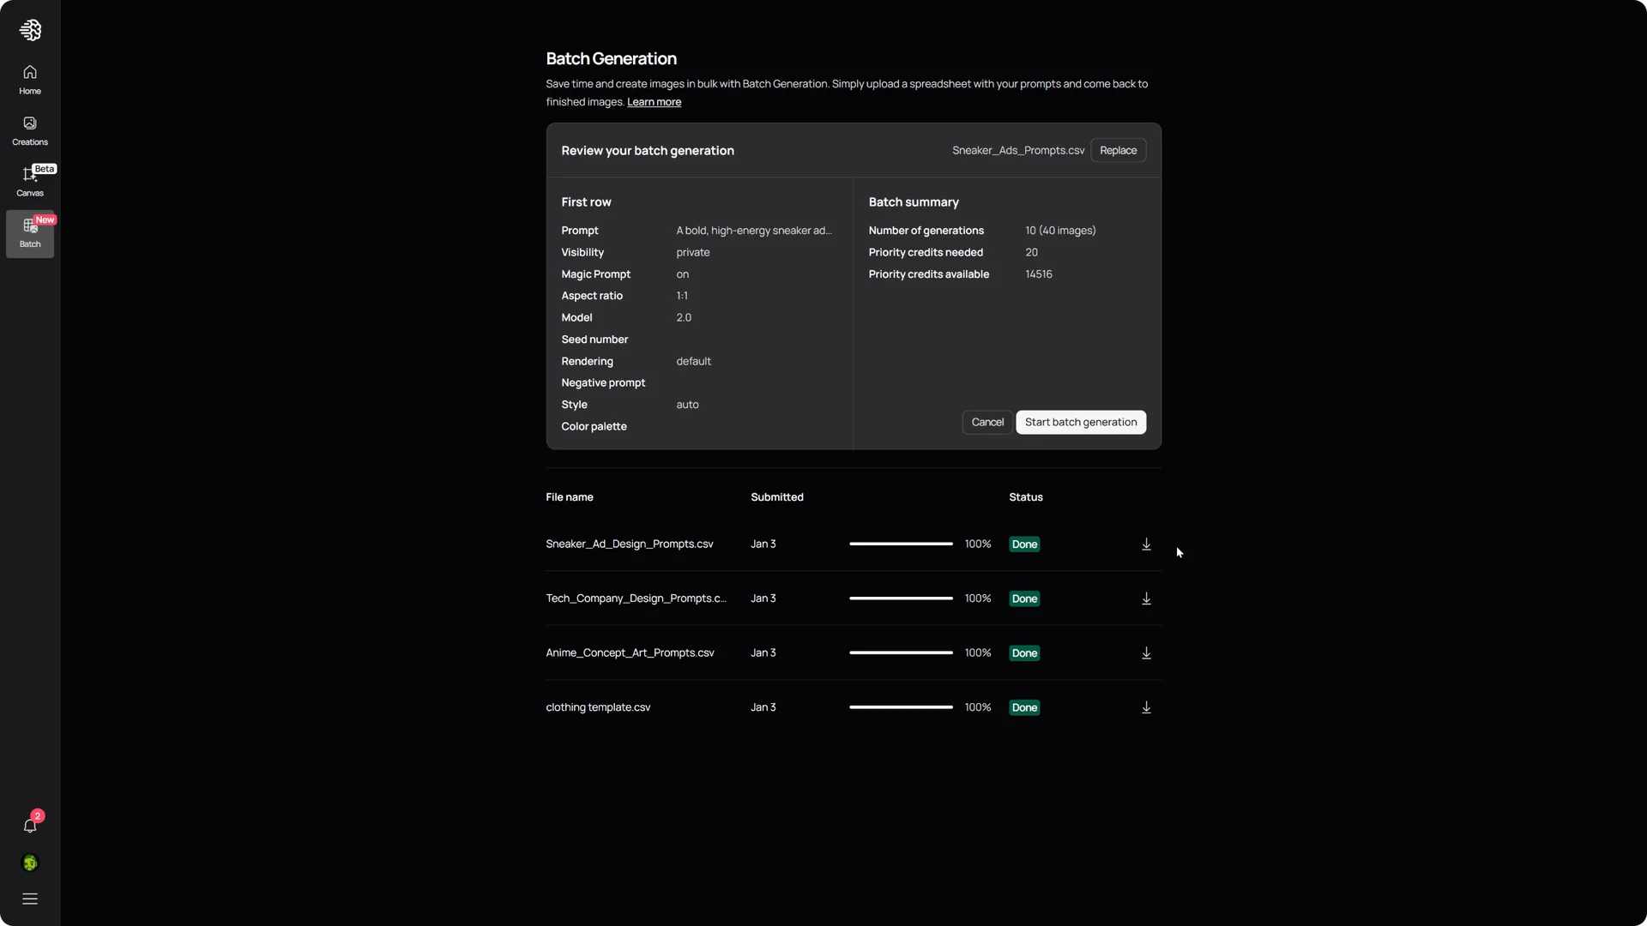
Task: Select the Creations icon in the sidebar
Action: (x=29, y=129)
